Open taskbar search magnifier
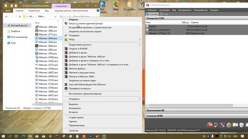The image size is (248, 139). coord(10,136)
